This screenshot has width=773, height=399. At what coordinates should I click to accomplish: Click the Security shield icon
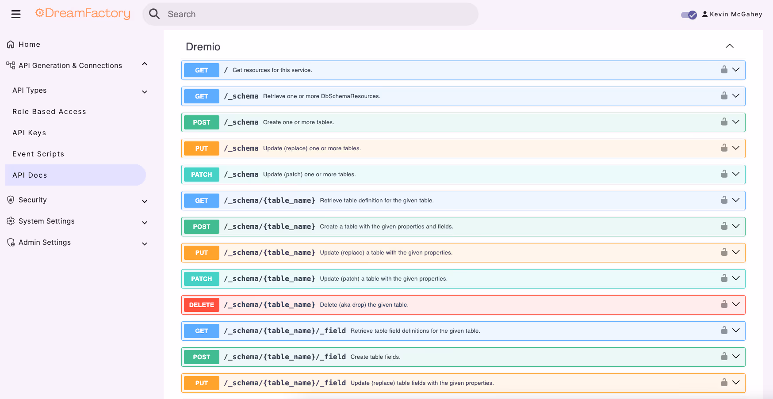(x=11, y=200)
